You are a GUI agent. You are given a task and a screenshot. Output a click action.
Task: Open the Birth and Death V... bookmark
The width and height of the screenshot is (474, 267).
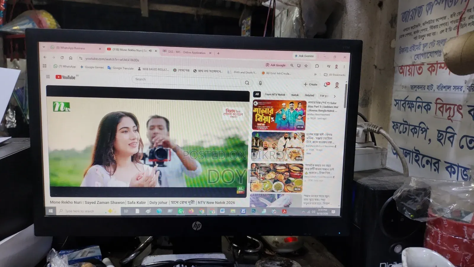(x=242, y=72)
